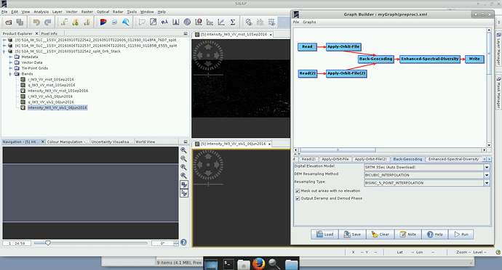Click the Sigma statistics icon
Image resolution: width=502 pixels, height=270 pixels.
[233, 22]
